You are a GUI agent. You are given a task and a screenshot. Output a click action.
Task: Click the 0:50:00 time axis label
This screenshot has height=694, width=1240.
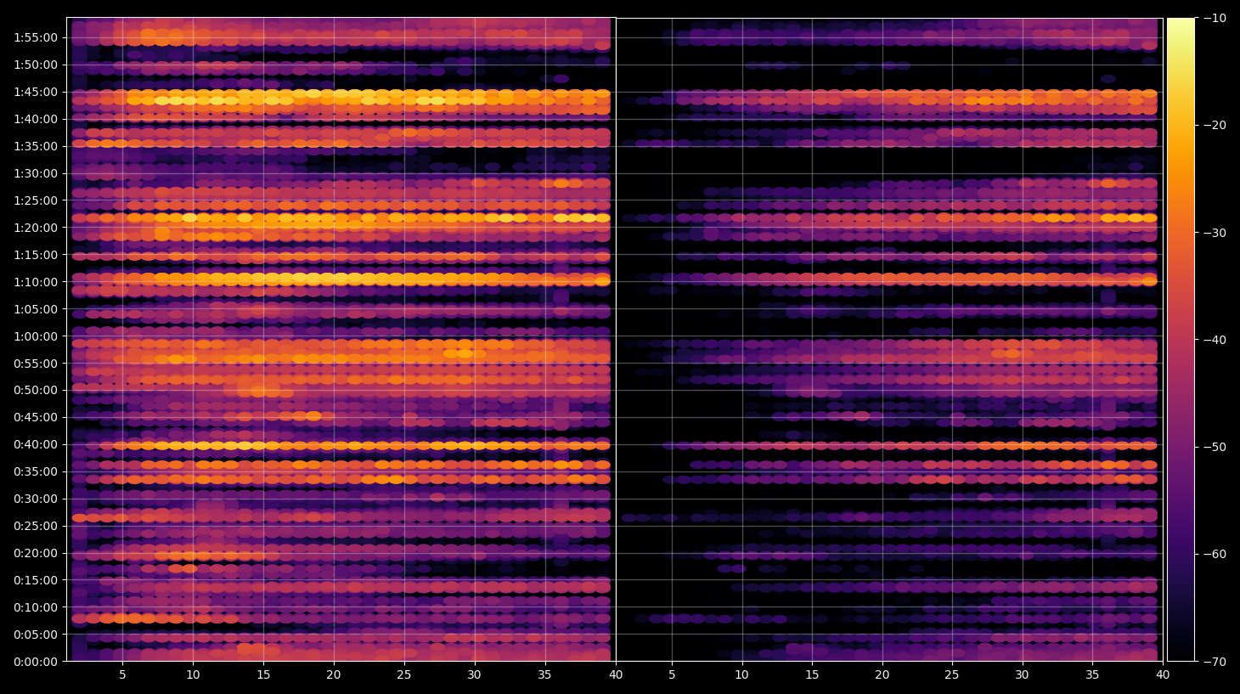(x=36, y=391)
